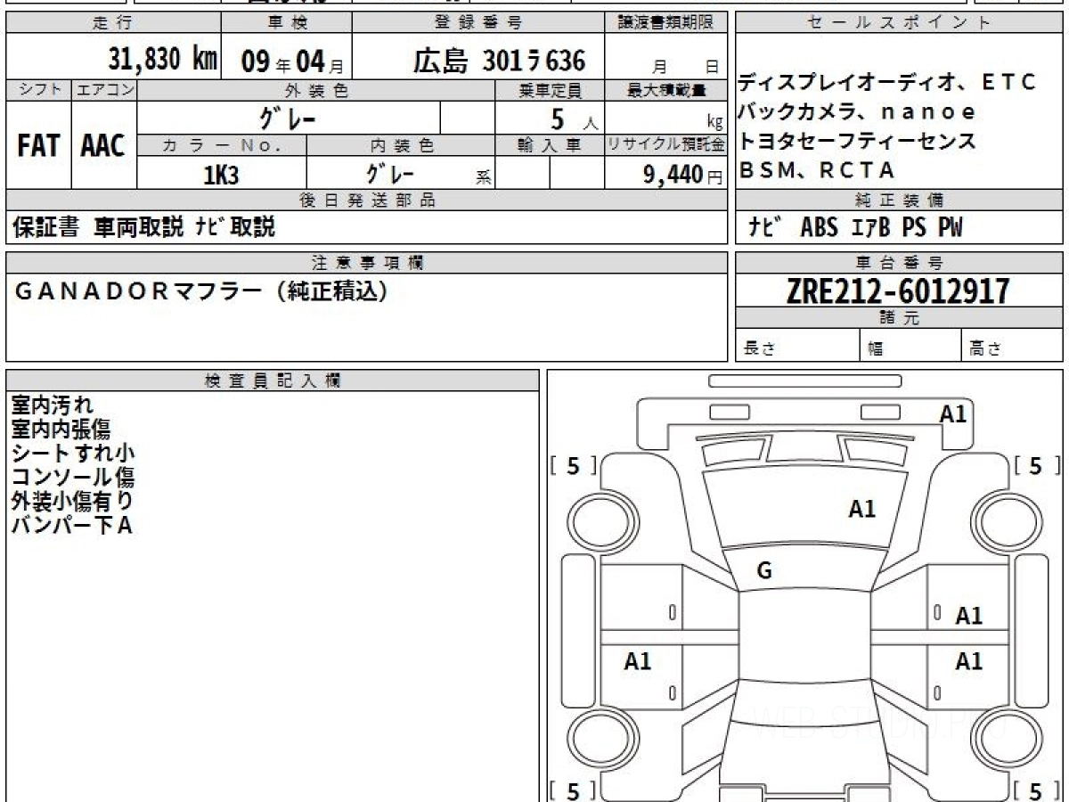Select the '高さ' dimension label
This screenshot has width=1069, height=802.
986,349
